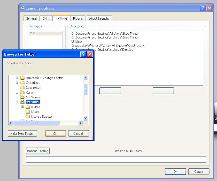Select the *.* file type entry

(x=46, y=34)
